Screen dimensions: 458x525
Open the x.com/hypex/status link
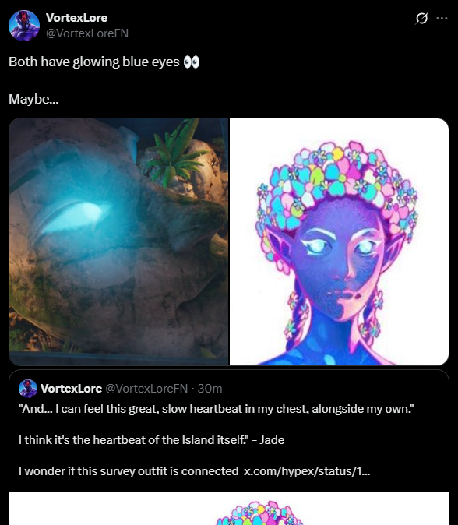pyautogui.click(x=307, y=471)
